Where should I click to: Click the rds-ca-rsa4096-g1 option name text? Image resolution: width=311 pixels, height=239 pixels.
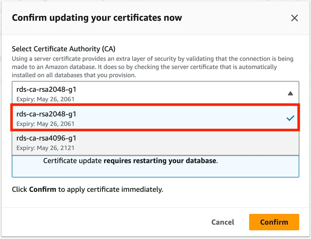click(46, 138)
